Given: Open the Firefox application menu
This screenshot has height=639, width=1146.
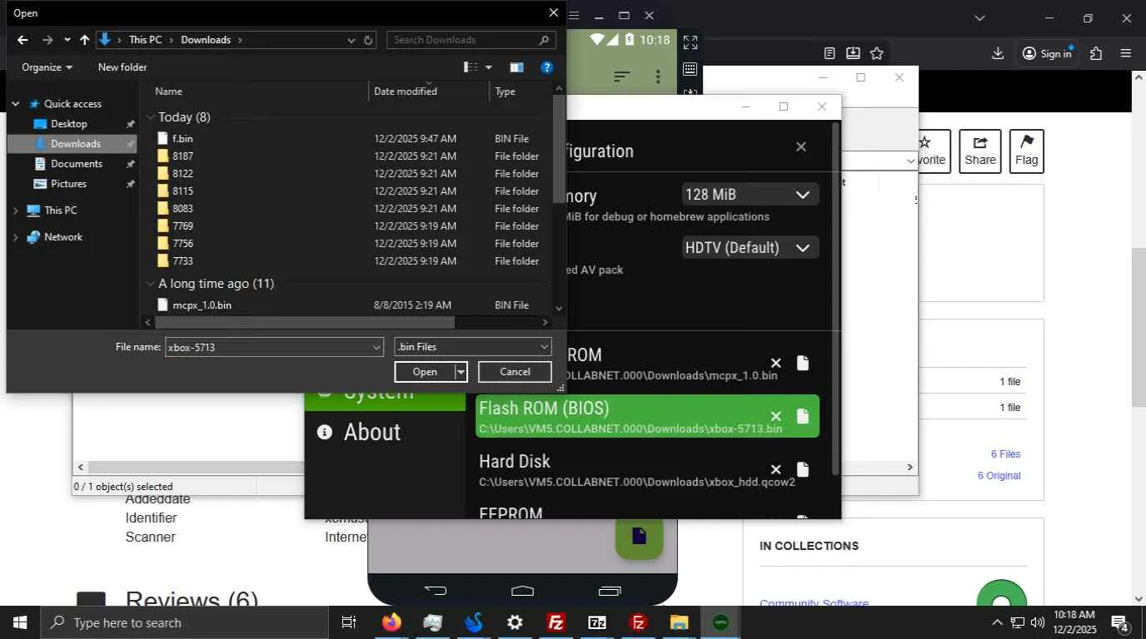Looking at the screenshot, I should tap(1126, 53).
